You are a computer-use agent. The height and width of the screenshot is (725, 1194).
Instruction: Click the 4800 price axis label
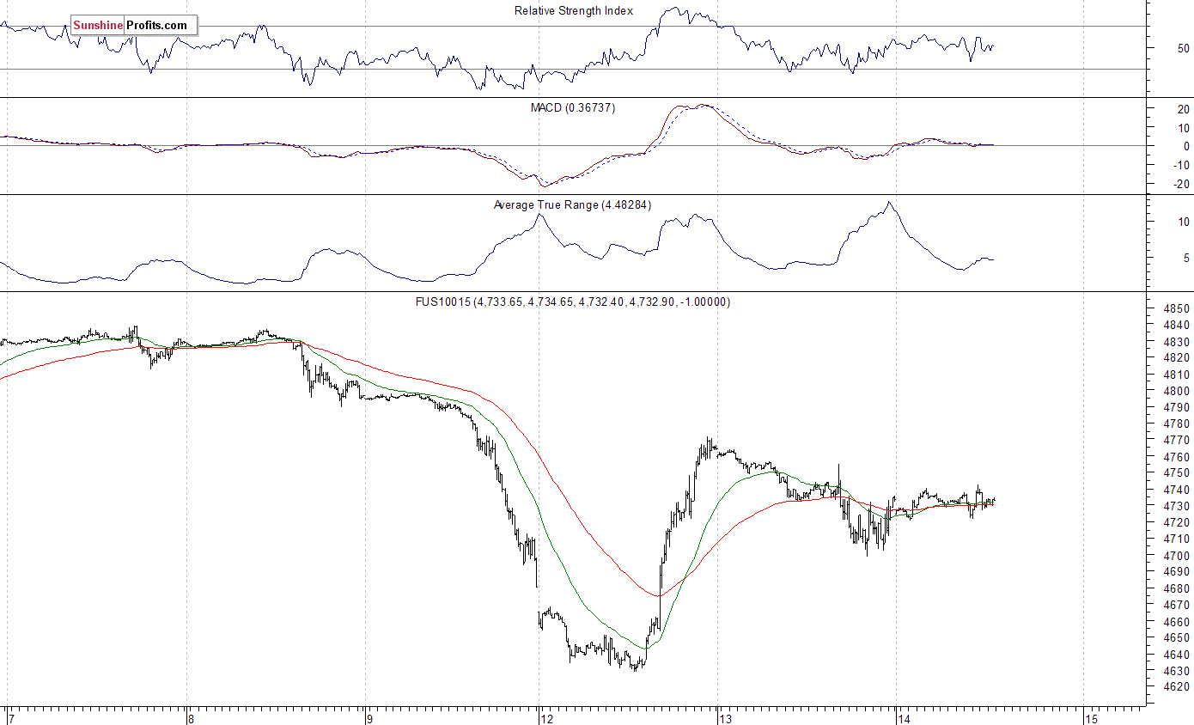(x=1177, y=392)
